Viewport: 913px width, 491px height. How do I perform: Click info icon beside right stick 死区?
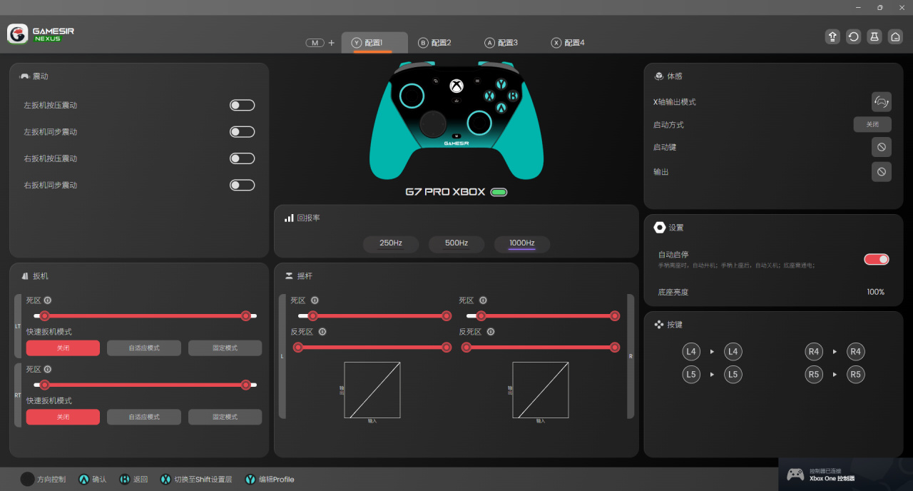[x=483, y=300]
